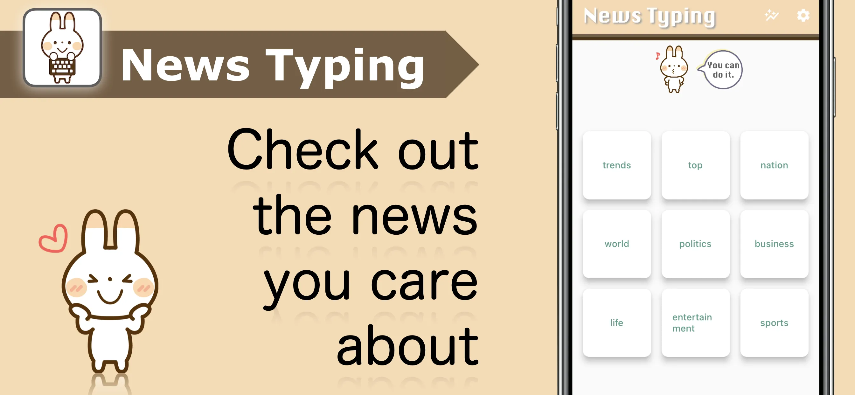Expand the world category section
The width and height of the screenshot is (855, 395).
click(616, 245)
